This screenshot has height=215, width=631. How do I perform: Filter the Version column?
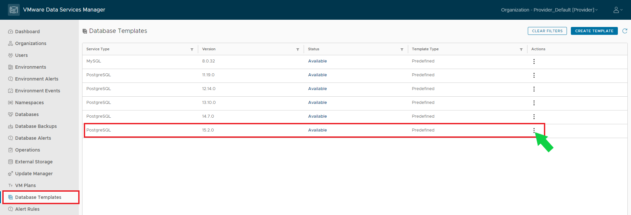coord(298,49)
